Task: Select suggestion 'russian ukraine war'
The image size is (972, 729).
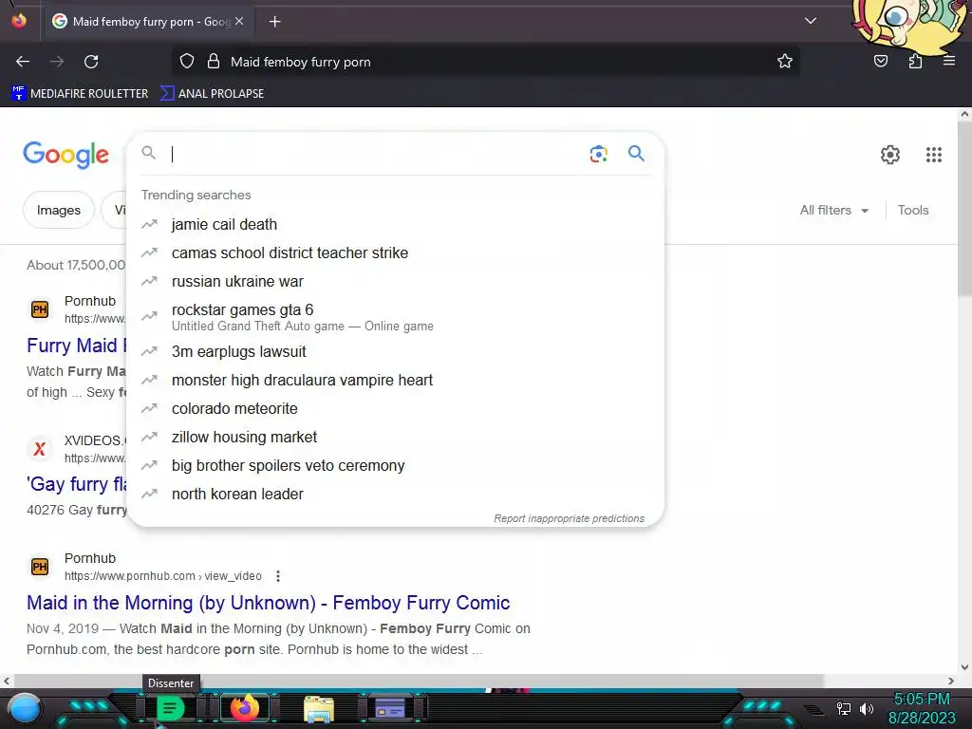Action: (395, 281)
